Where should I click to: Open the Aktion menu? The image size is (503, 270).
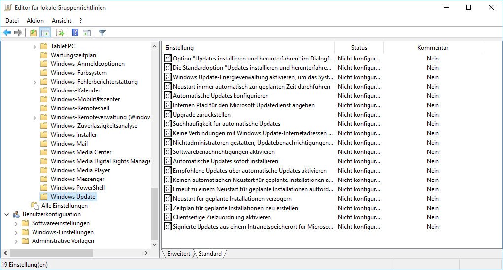click(35, 21)
